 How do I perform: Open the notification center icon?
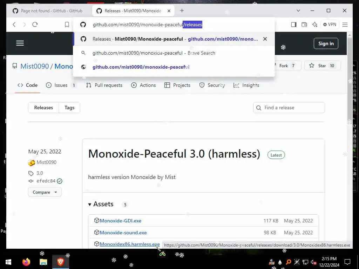pyautogui.click(x=347, y=262)
